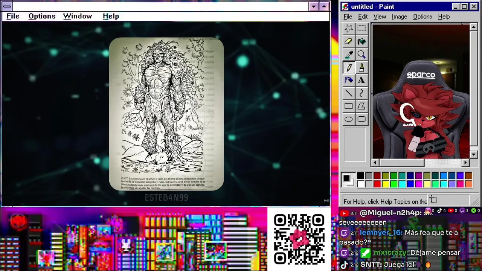Click the 'For Help, click Help Topics' status text
This screenshot has height=271, width=482.
pyautogui.click(x=385, y=201)
